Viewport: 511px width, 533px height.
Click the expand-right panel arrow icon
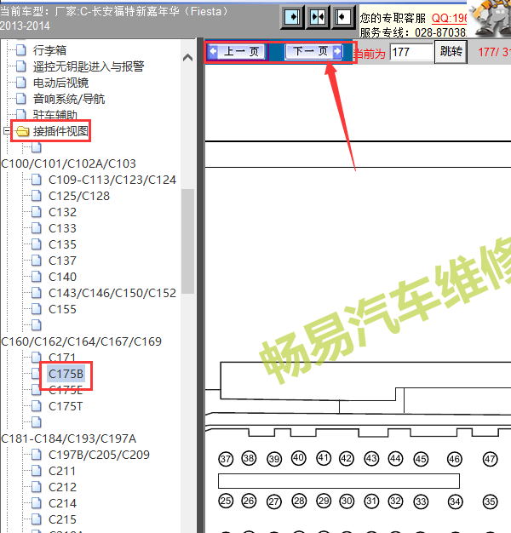click(x=292, y=17)
